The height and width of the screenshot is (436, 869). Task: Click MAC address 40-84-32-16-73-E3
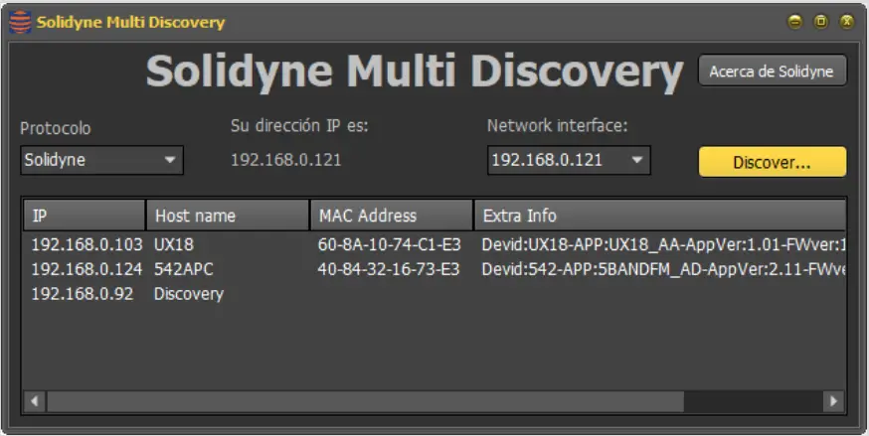pyautogui.click(x=389, y=269)
